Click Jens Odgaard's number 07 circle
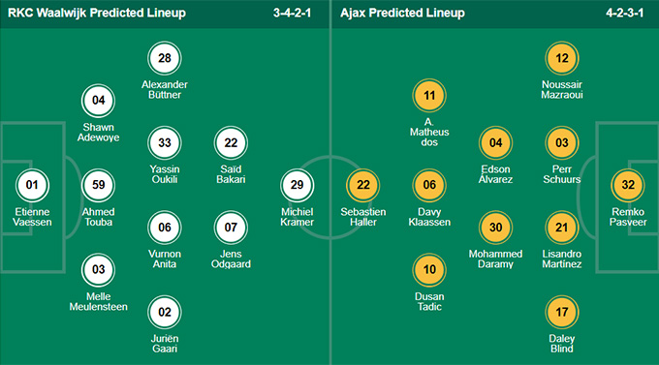659x365 pixels. pos(231,228)
